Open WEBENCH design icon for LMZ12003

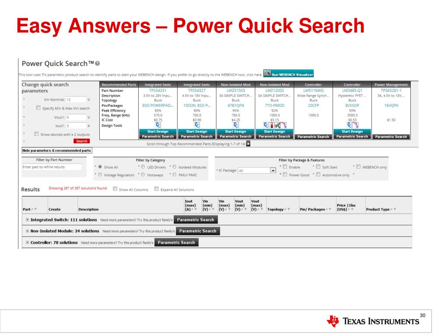(x=266, y=125)
